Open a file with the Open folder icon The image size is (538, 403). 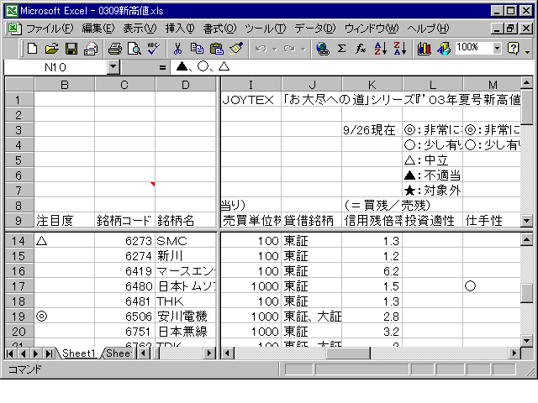click(x=52, y=49)
